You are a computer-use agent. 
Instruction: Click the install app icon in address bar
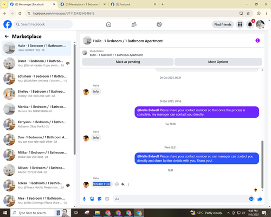(x=241, y=14)
